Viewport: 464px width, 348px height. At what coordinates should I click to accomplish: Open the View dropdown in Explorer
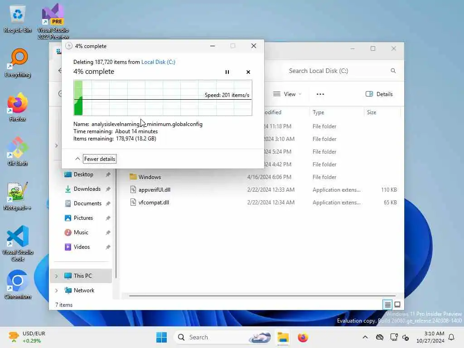pos(287,94)
